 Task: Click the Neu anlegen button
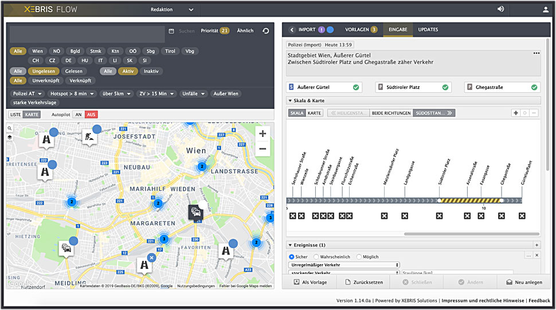pyautogui.click(x=524, y=282)
